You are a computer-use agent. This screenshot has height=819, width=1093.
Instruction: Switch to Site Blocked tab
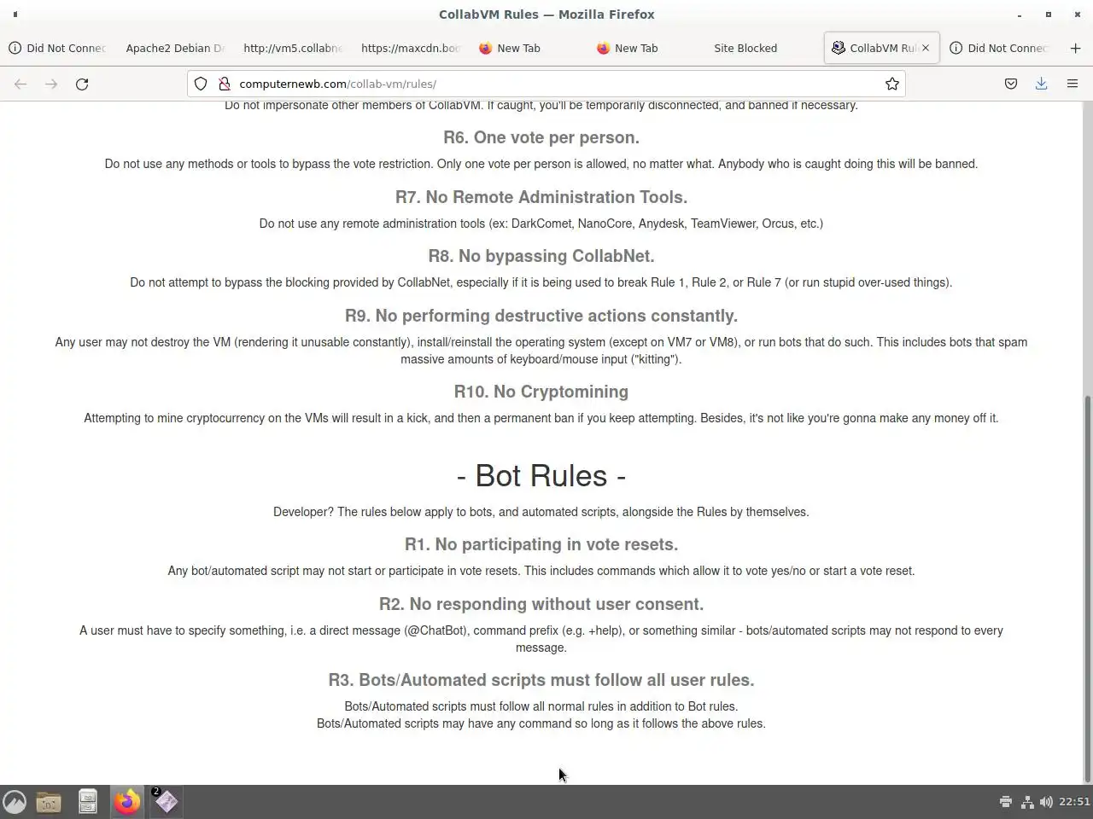745,48
